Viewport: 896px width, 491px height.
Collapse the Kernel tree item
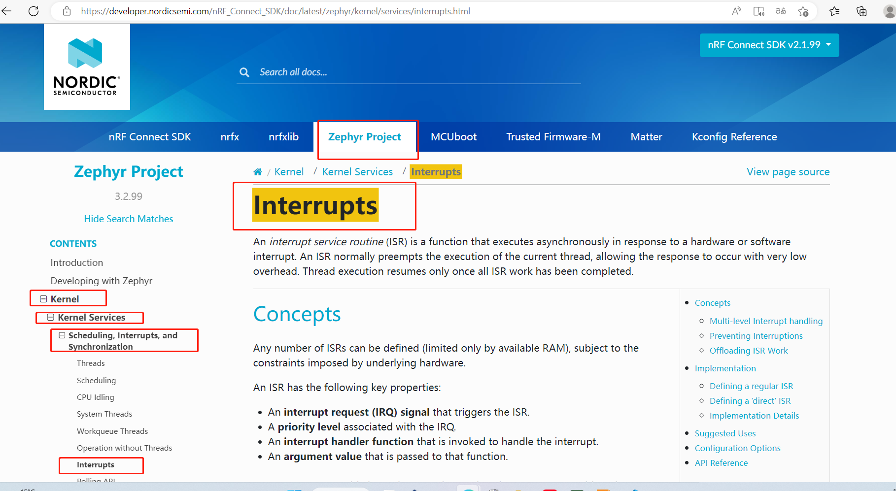pos(44,298)
